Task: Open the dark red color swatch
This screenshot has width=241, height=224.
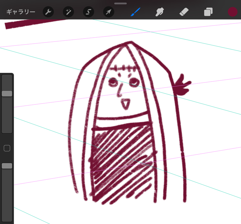Action: (233, 12)
